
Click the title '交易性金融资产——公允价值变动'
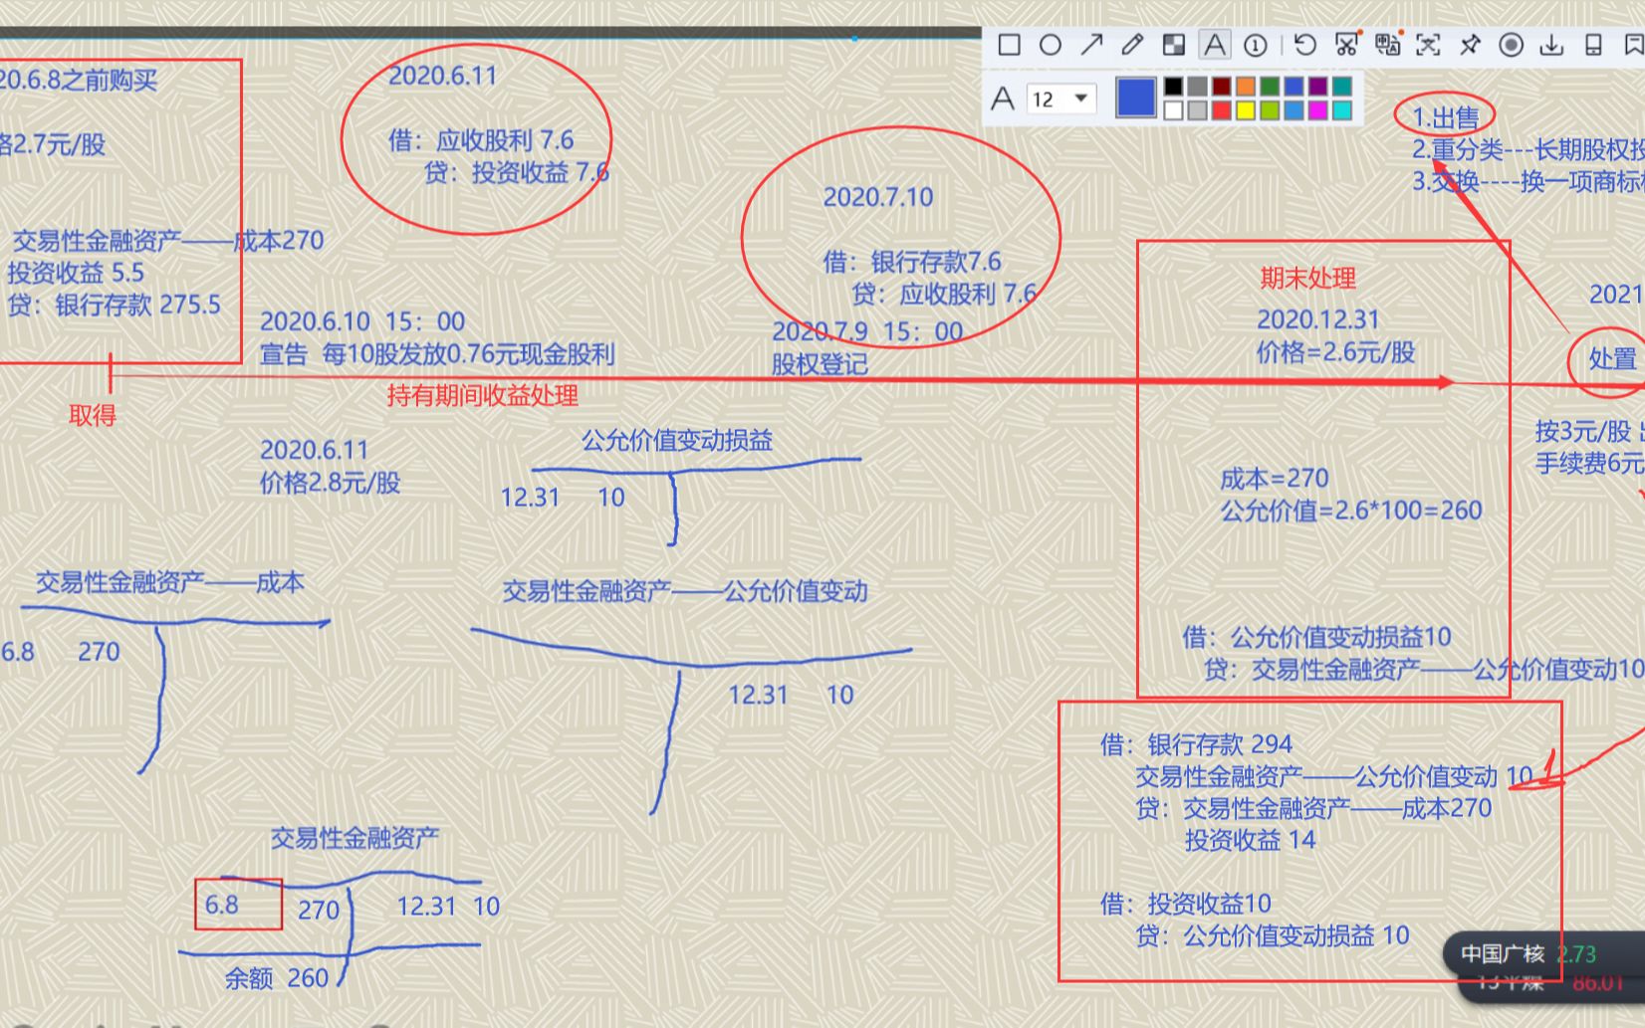pyautogui.click(x=685, y=591)
